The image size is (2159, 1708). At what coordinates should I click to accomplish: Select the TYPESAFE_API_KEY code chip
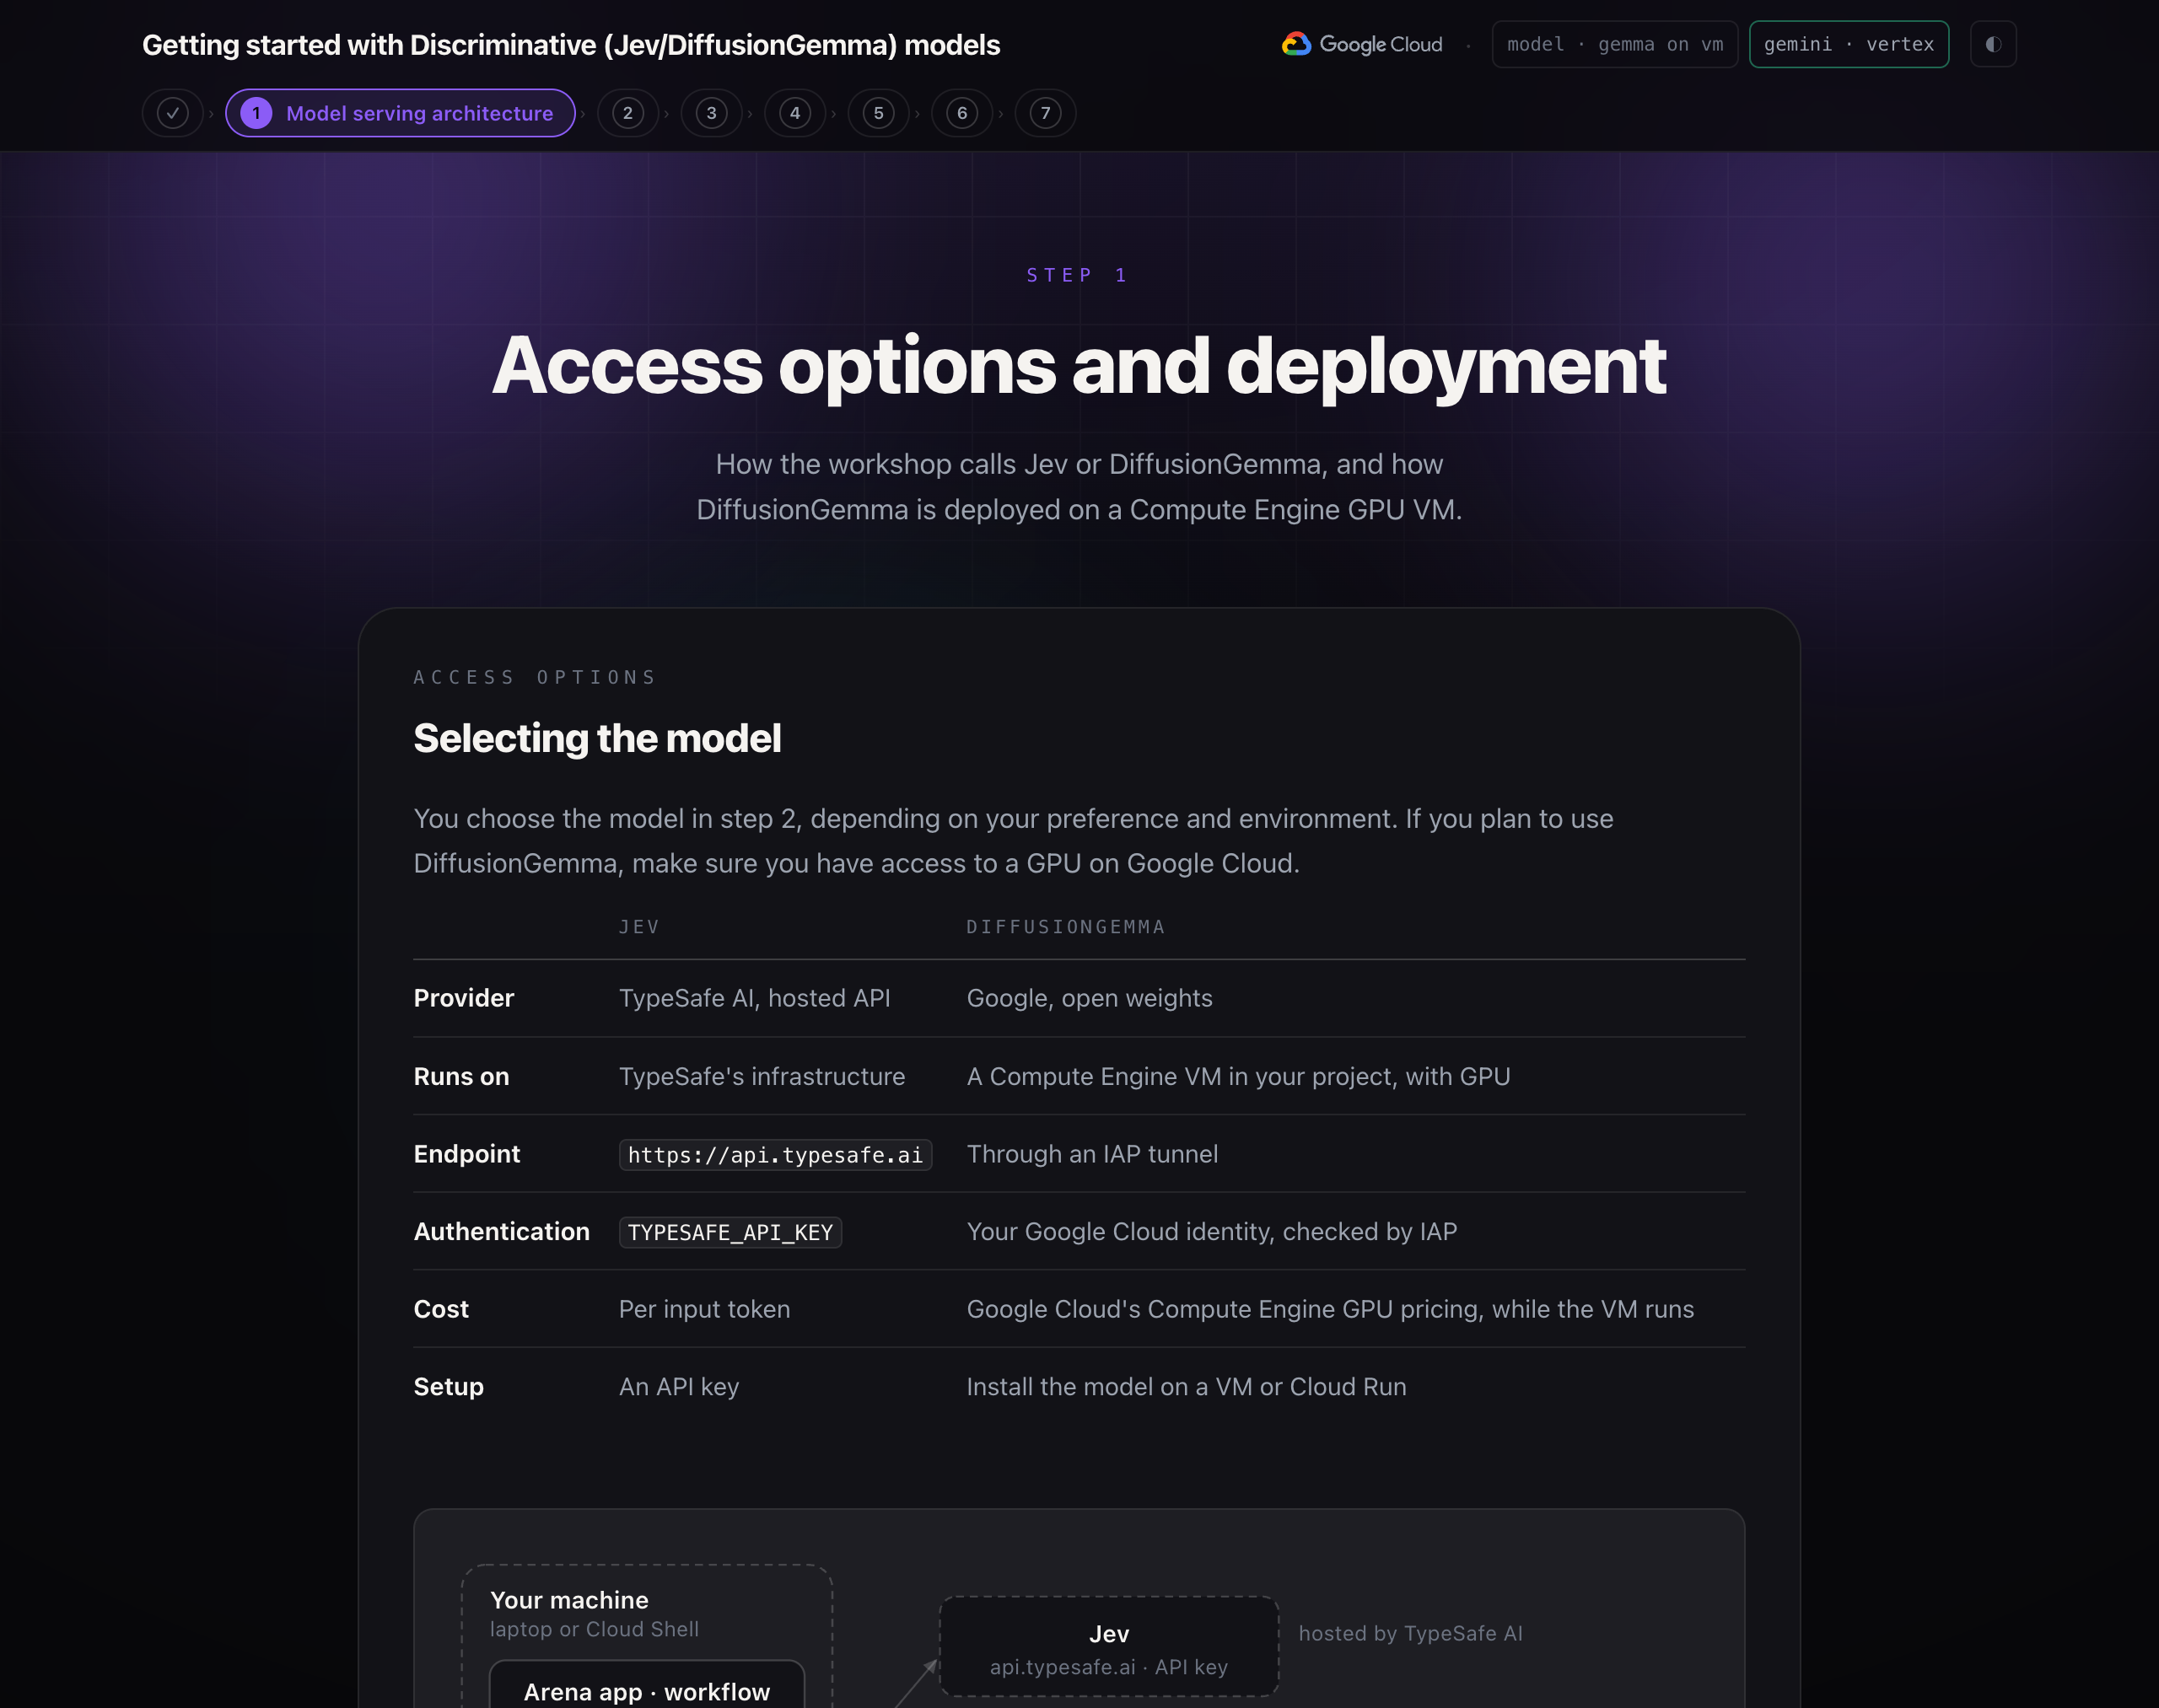(x=730, y=1232)
